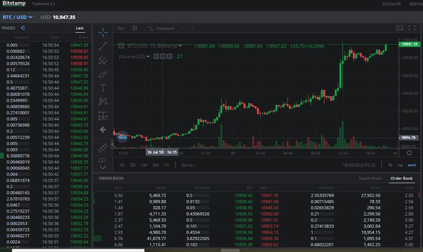The height and width of the screenshot is (252, 423).
Task: Set chart range to 1D
Action: coord(122,165)
